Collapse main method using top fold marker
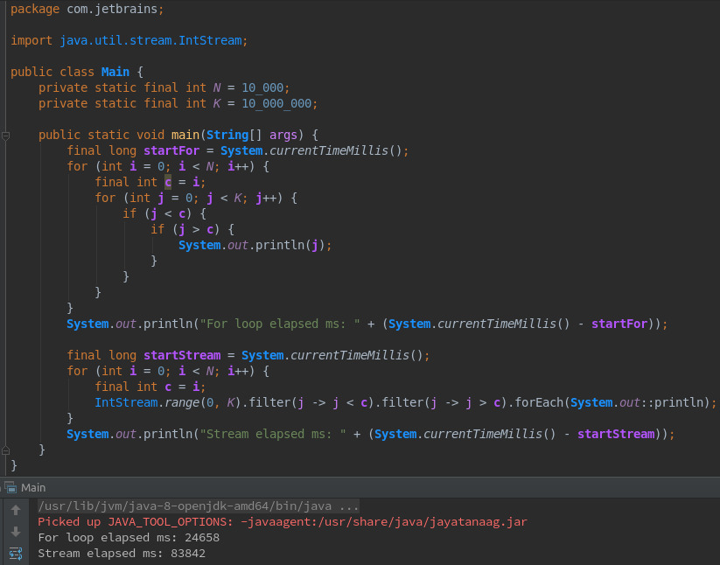The width and height of the screenshot is (720, 565). tap(5, 136)
